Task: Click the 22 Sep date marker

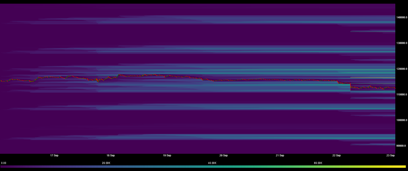Action: pyautogui.click(x=336, y=155)
